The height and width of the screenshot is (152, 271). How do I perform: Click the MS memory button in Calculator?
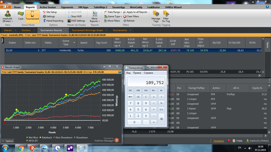tap(146, 90)
